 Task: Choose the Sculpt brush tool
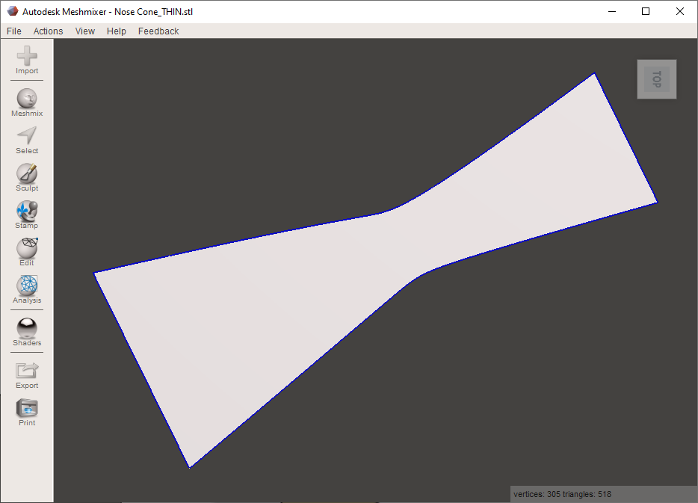pos(27,178)
